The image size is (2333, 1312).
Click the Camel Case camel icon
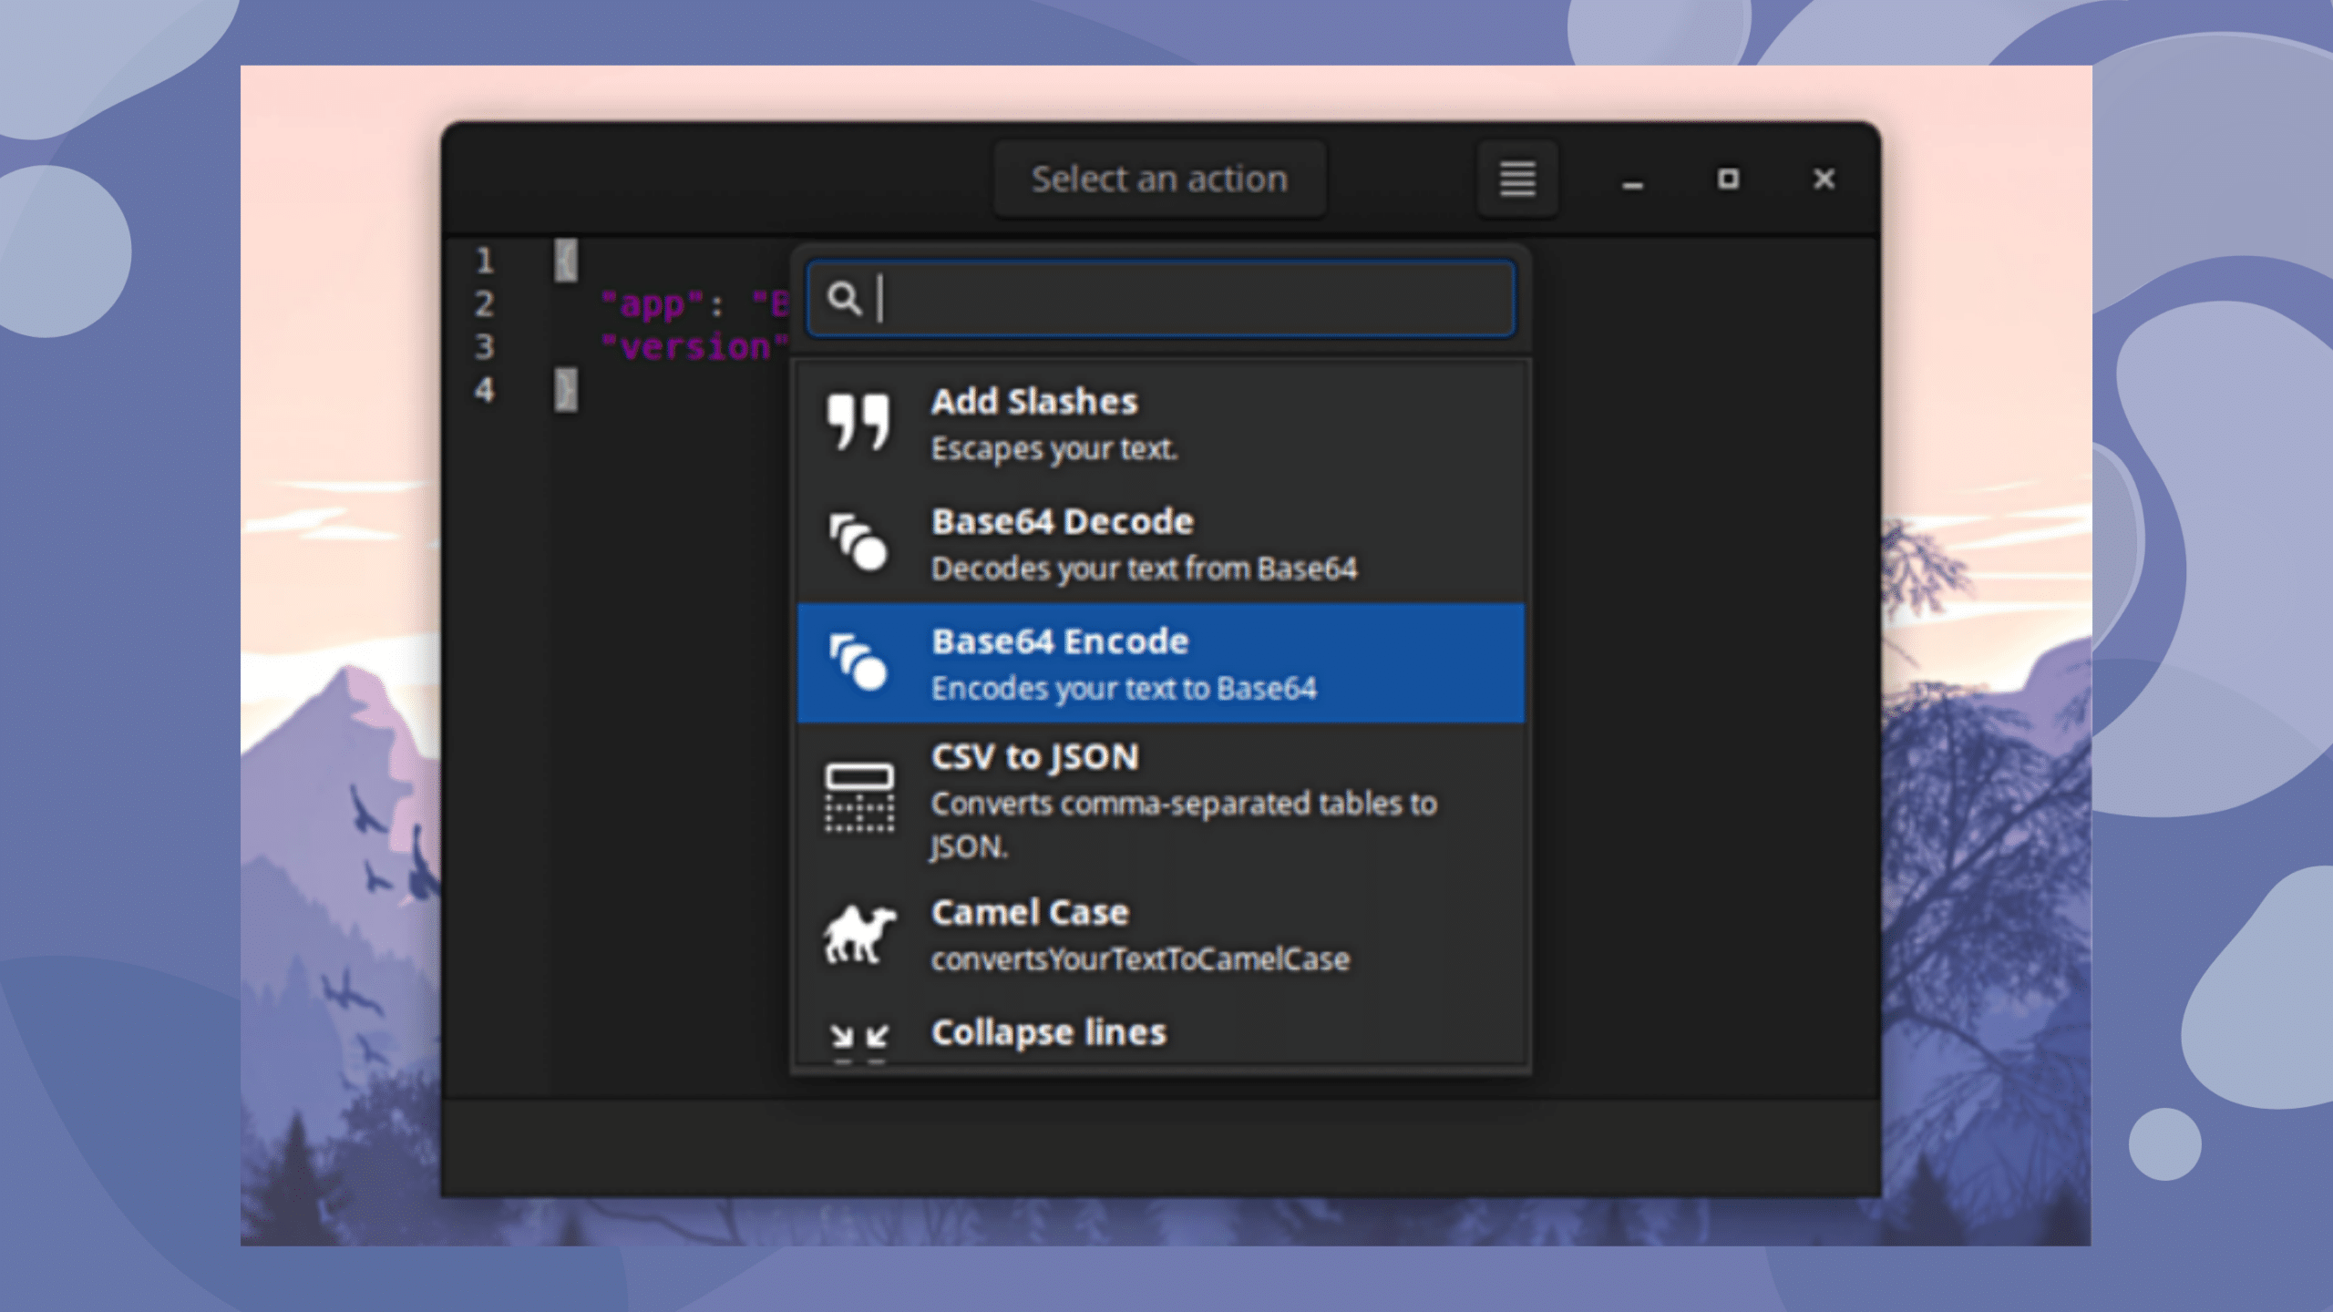point(858,934)
